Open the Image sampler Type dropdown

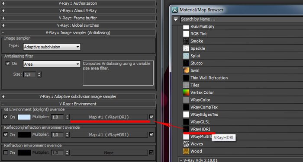(x=52, y=47)
